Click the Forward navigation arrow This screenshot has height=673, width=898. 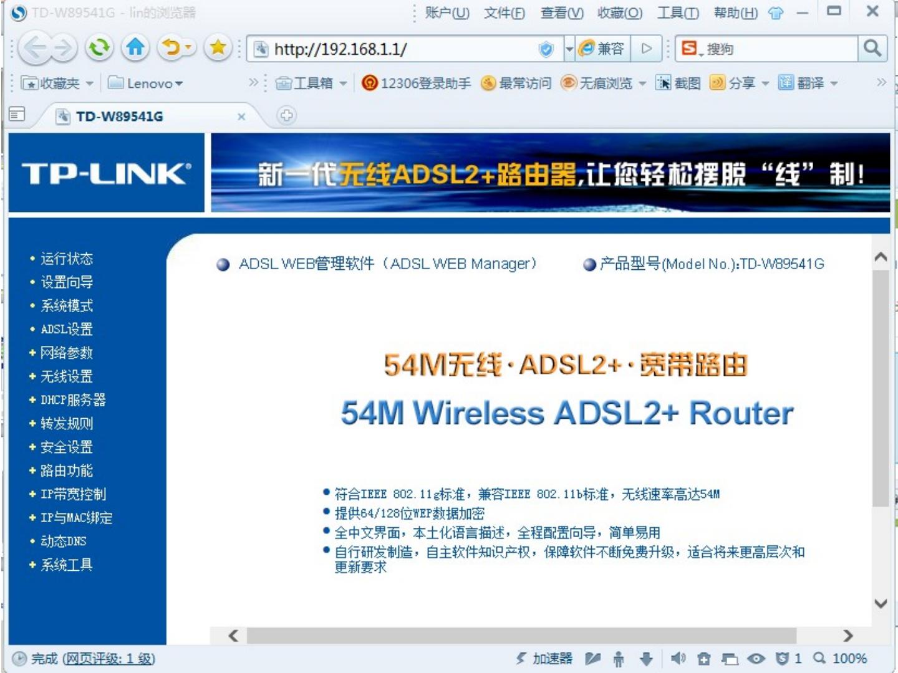[63, 48]
